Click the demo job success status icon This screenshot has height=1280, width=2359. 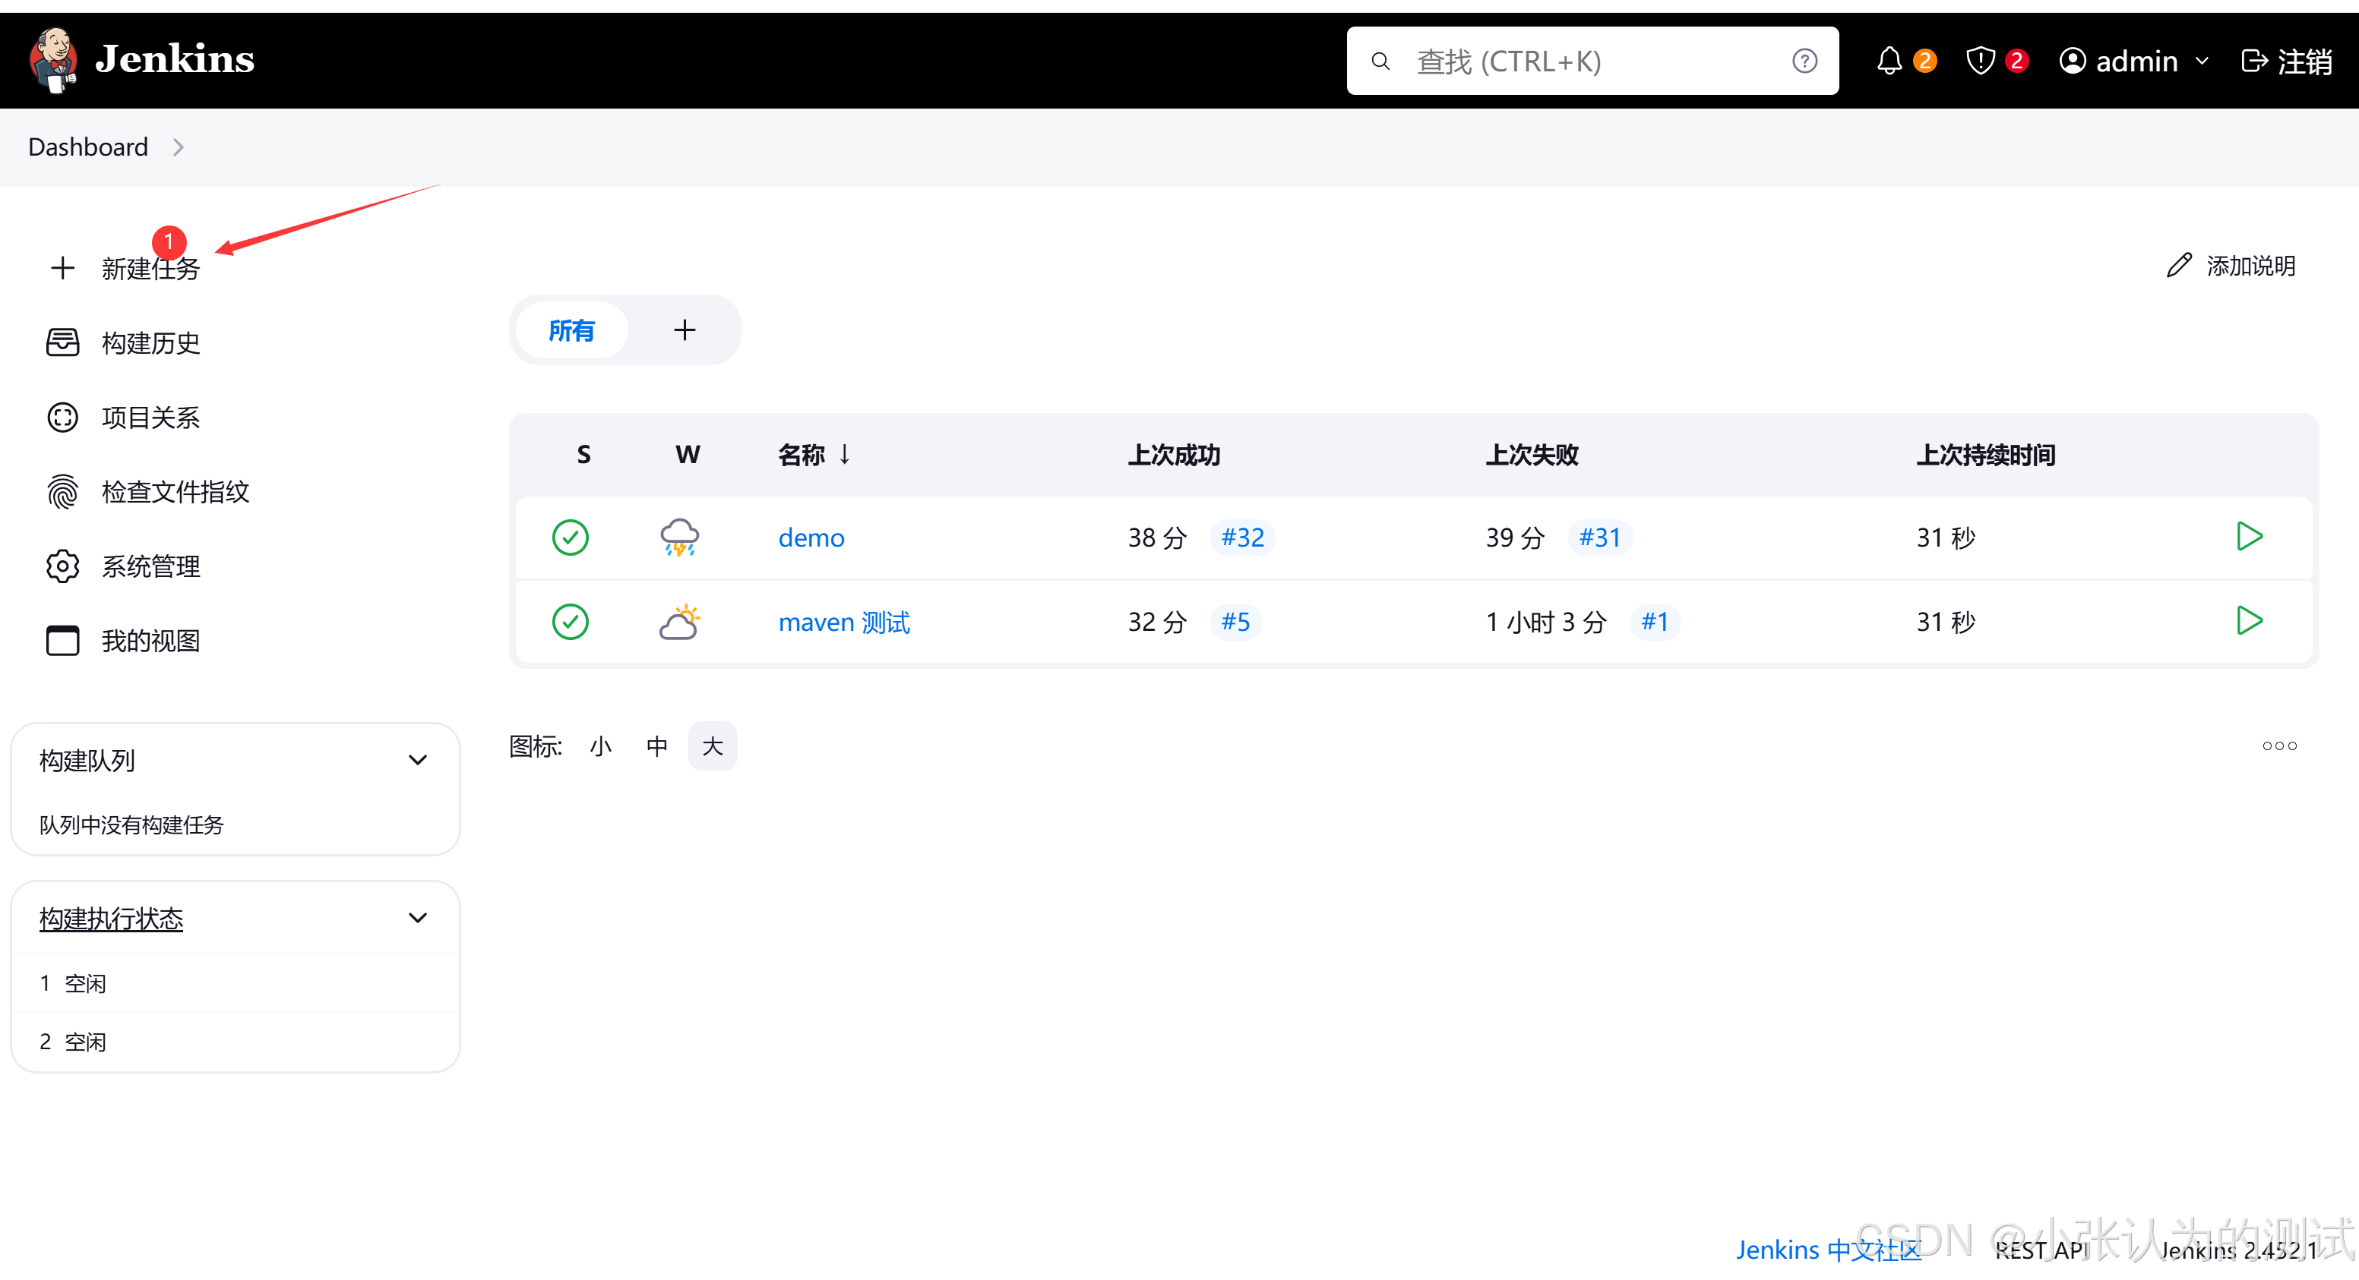coord(570,537)
